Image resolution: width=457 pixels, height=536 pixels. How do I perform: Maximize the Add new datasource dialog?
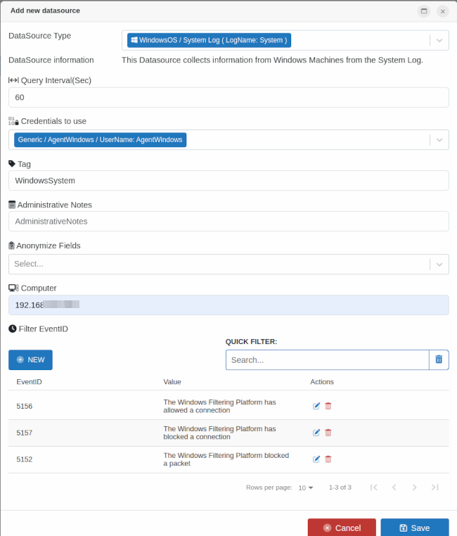click(x=424, y=11)
